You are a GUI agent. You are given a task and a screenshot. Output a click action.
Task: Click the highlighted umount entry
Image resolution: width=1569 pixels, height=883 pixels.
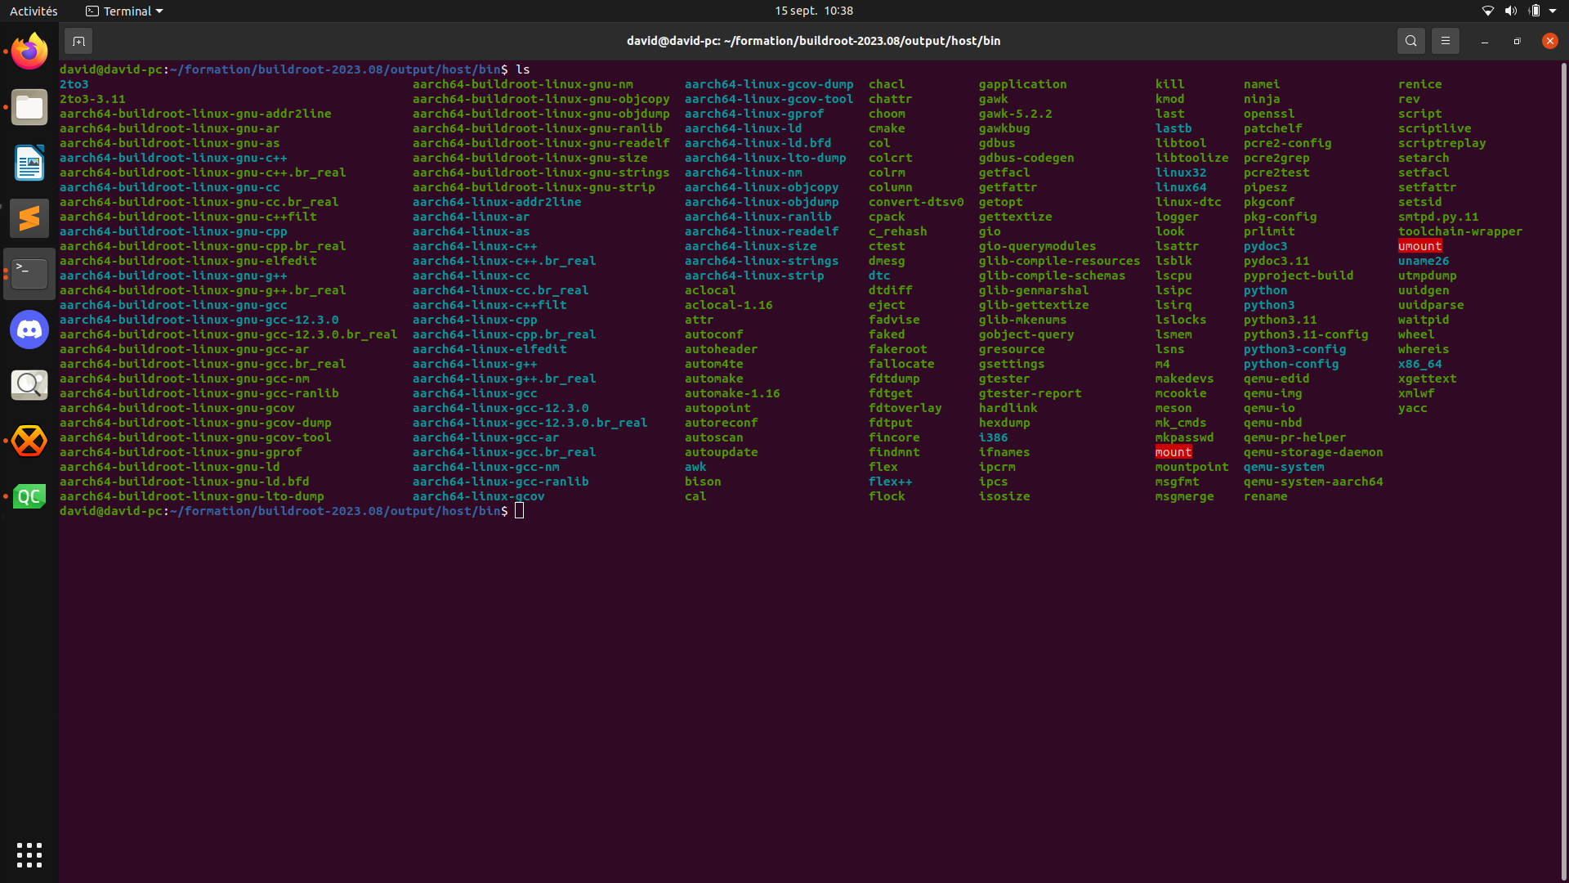(1419, 246)
